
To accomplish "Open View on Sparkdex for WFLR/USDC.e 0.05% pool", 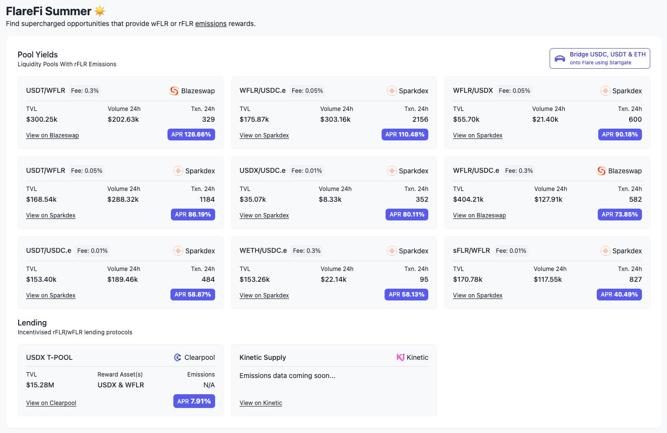I will click(x=264, y=135).
